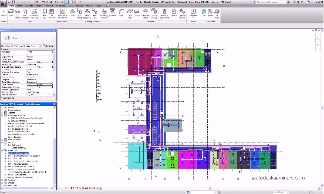Select the Level 2 HVAC Zone Schedule item
Viewport: 324px width, 194px height.
point(20,126)
